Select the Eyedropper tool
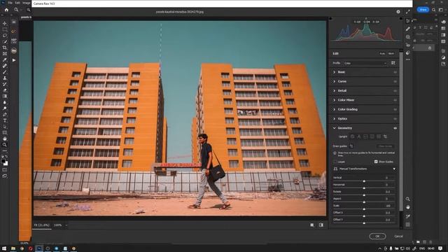The width and height of the screenshot is (448, 252). [x=5, y=59]
